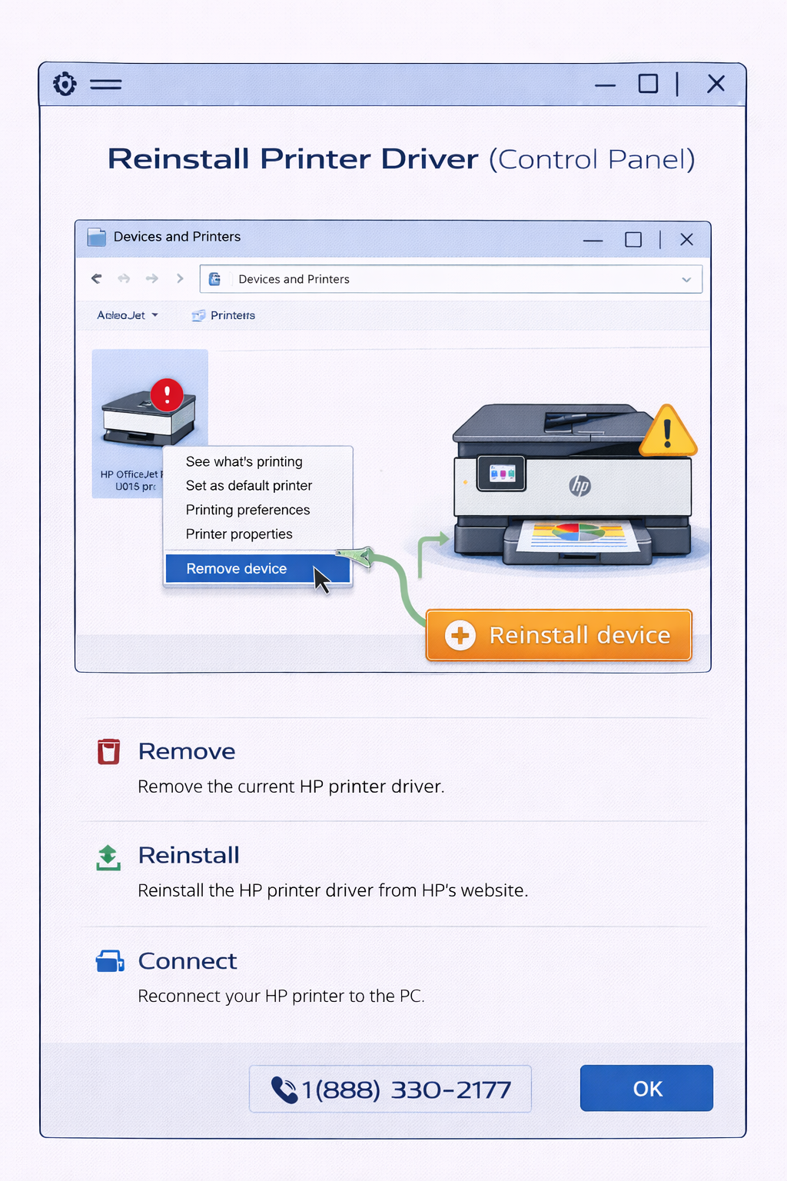Click the settings gear icon in title bar
This screenshot has width=787, height=1181.
pos(65,84)
